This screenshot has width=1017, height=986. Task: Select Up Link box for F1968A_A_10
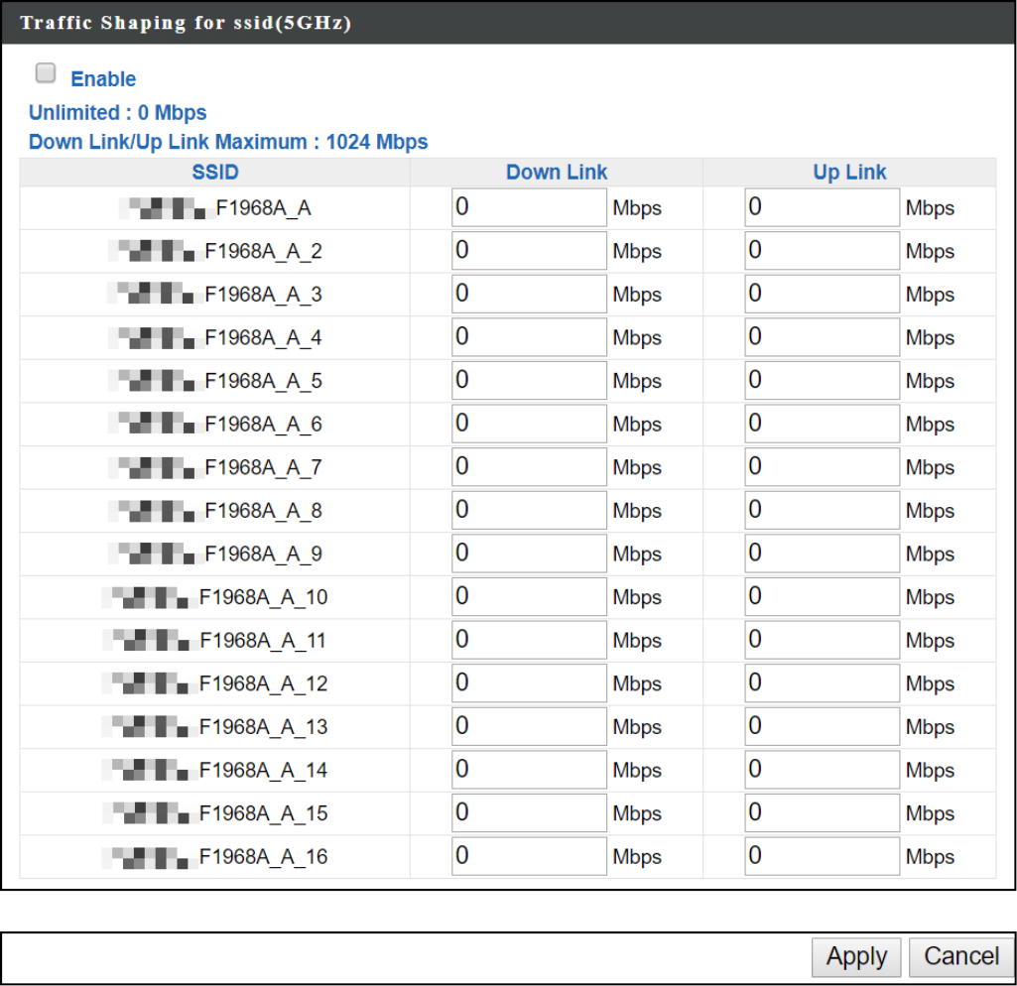(823, 596)
